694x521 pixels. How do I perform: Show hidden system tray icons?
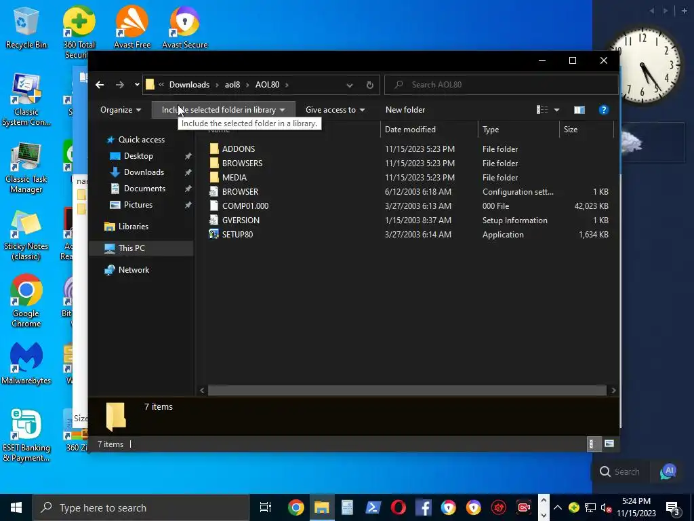(x=558, y=507)
